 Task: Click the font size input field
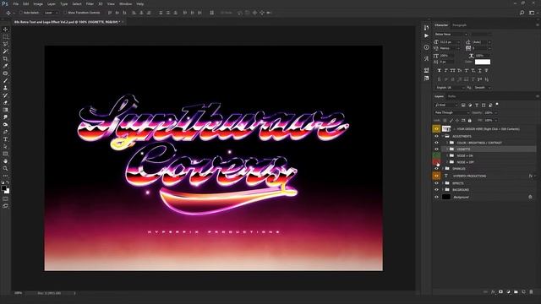click(450, 41)
